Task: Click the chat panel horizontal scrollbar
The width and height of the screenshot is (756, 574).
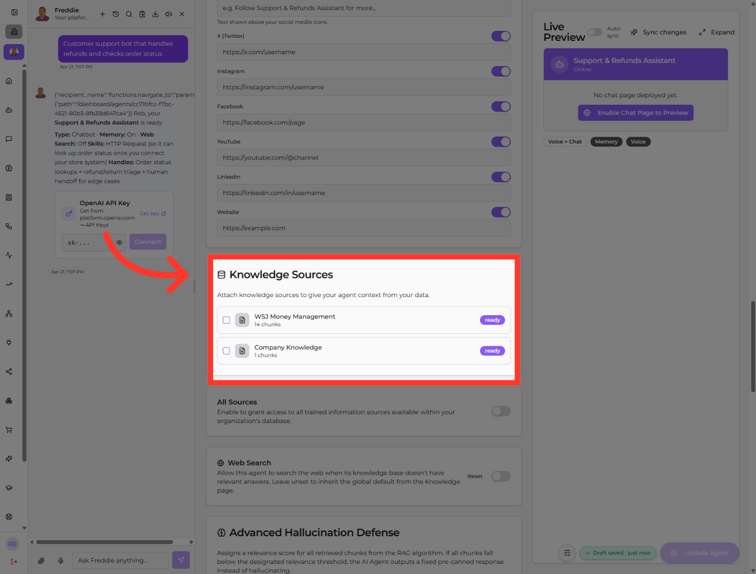Action: [x=104, y=542]
